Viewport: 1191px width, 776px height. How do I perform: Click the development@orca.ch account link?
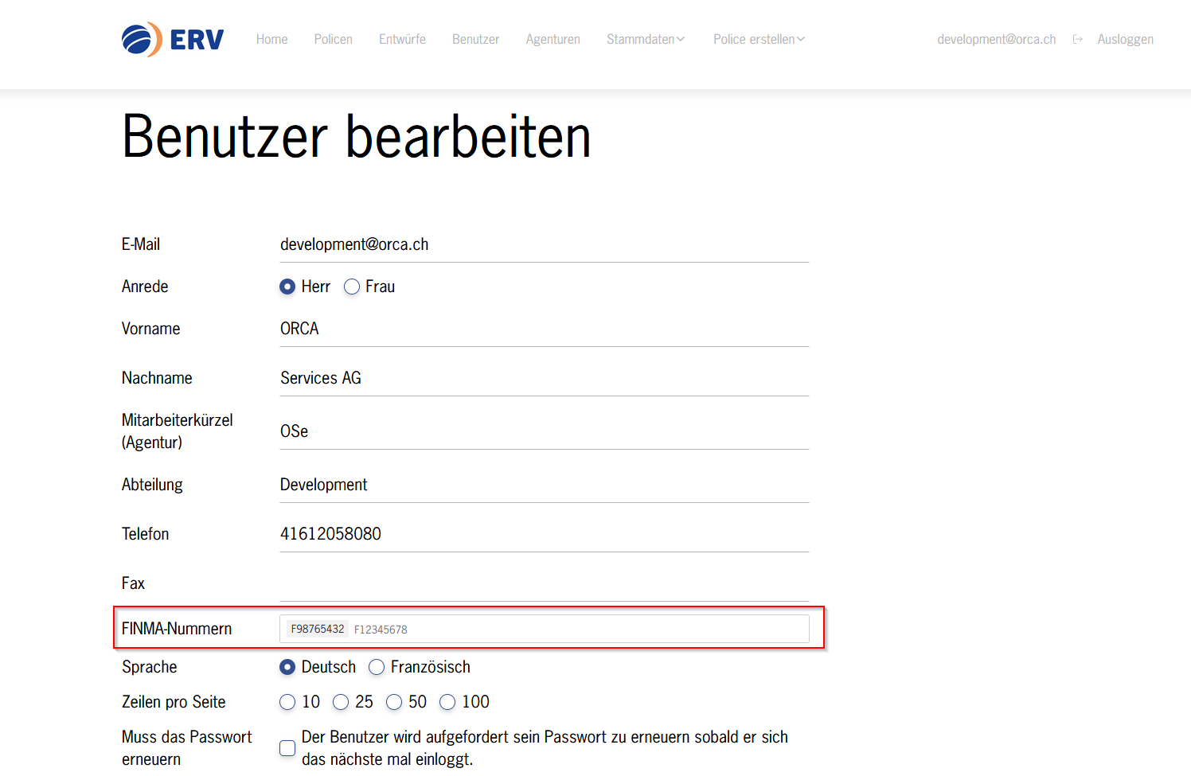(x=996, y=40)
